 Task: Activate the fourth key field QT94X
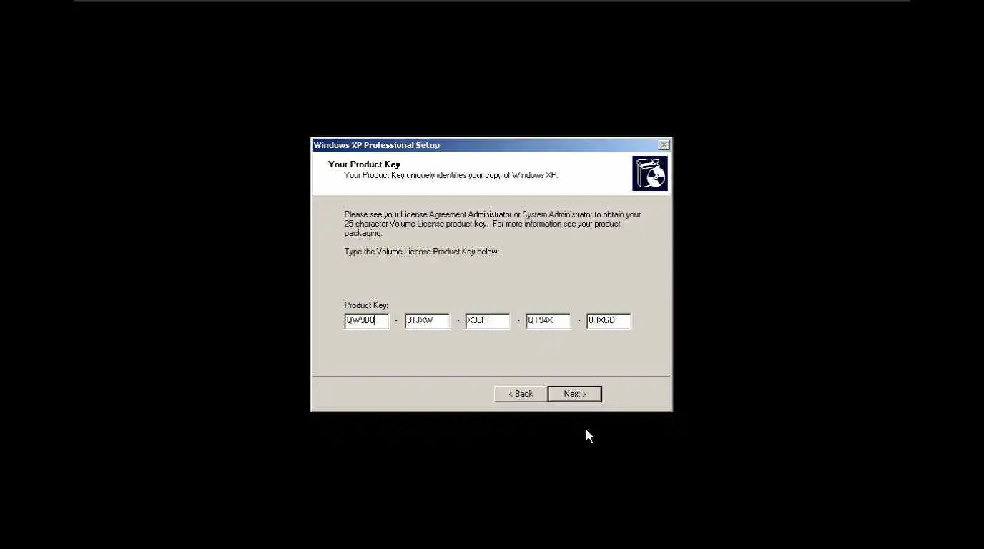(548, 321)
